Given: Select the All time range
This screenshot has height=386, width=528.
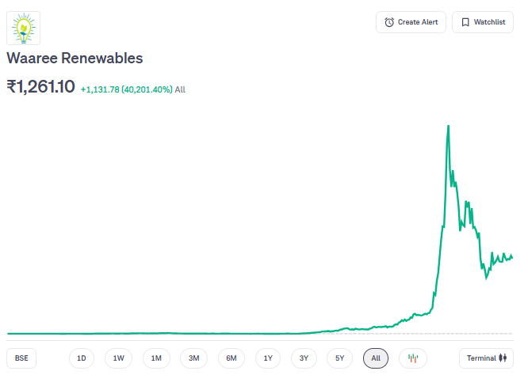Looking at the screenshot, I should pos(376,358).
